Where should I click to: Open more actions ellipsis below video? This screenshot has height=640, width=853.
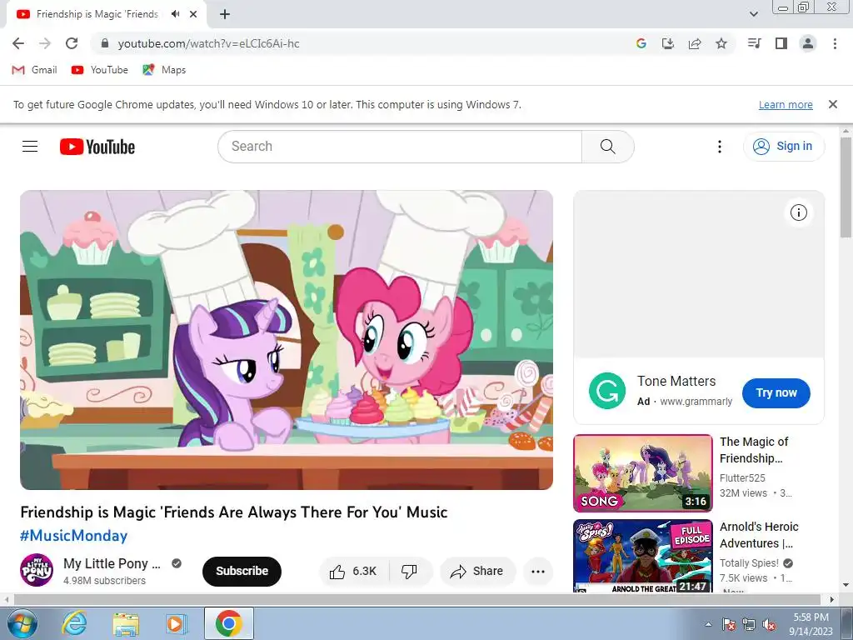click(x=538, y=572)
